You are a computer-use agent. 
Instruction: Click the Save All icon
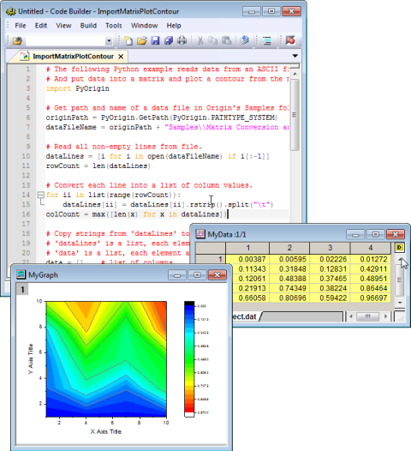pyautogui.click(x=169, y=41)
